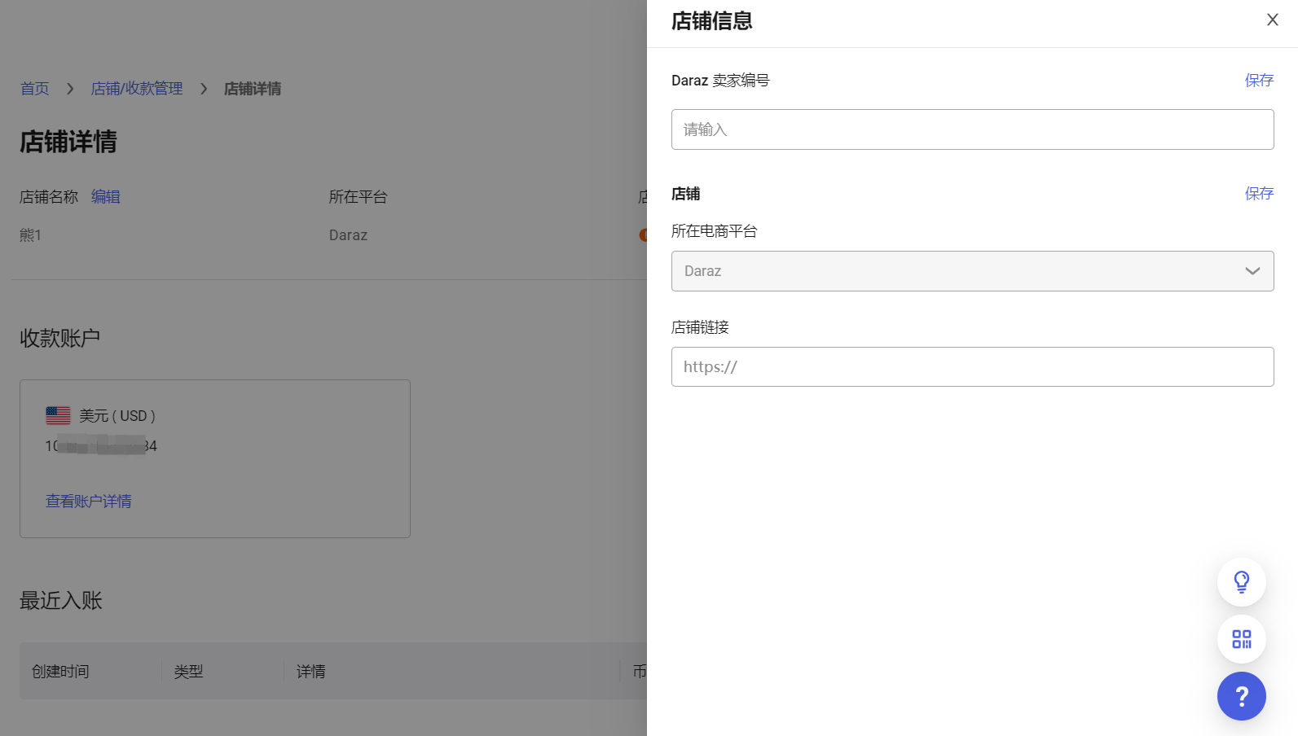Screen dimensions: 1298x736
Task: Save the 店铺 section settings
Action: click(1258, 193)
